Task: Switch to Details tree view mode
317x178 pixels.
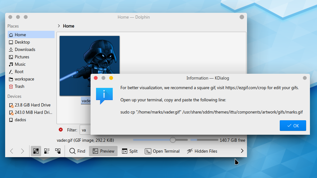Action: click(x=58, y=151)
